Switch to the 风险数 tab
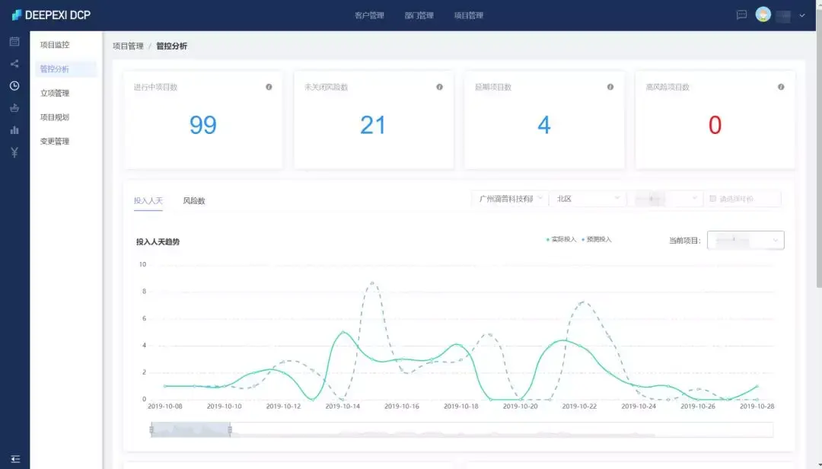 (194, 200)
